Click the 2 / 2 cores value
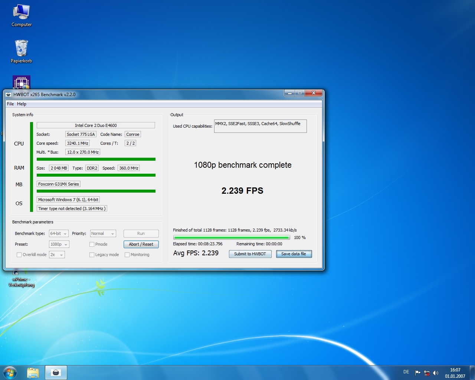475x380 pixels. tap(130, 143)
